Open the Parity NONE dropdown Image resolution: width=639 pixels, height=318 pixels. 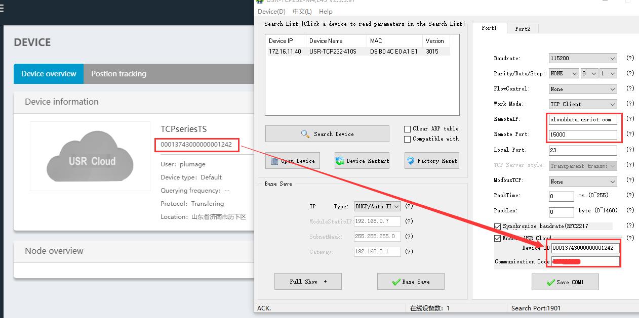pos(564,73)
